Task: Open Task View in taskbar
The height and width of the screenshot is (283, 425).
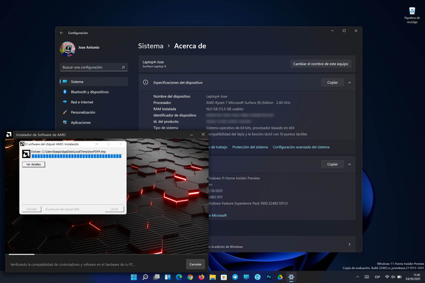Action: [x=156, y=277]
